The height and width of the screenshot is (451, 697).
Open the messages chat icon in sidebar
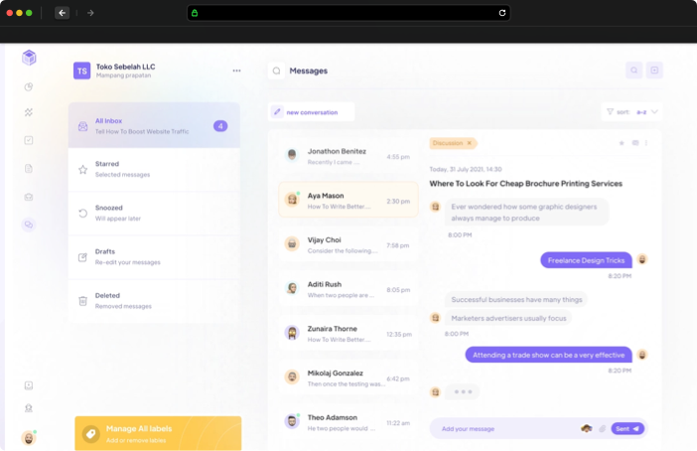point(29,225)
